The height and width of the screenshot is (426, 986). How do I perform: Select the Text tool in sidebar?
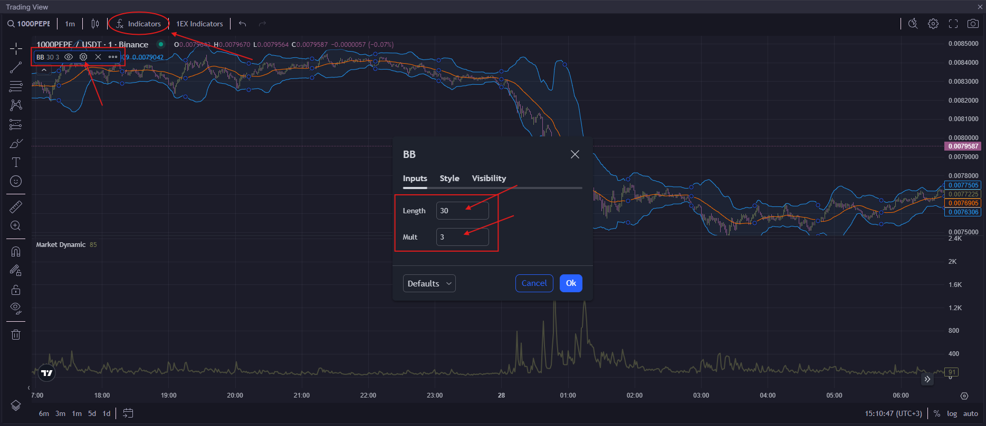16,162
